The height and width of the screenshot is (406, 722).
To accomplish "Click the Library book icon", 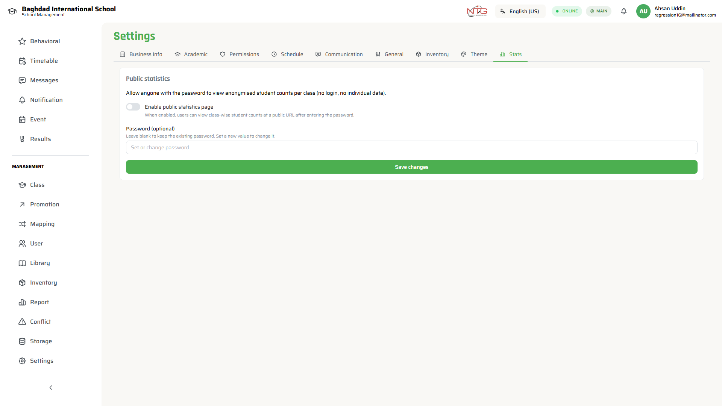I will (x=22, y=263).
